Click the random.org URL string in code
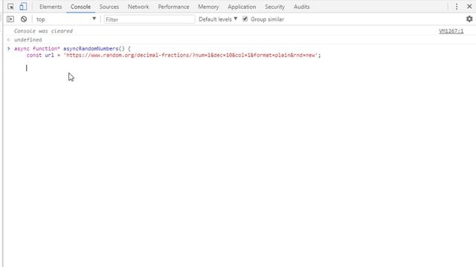The height and width of the screenshot is (267, 476). pyautogui.click(x=190, y=55)
